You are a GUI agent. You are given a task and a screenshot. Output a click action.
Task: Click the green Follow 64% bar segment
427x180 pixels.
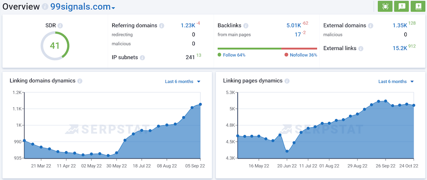click(x=249, y=49)
